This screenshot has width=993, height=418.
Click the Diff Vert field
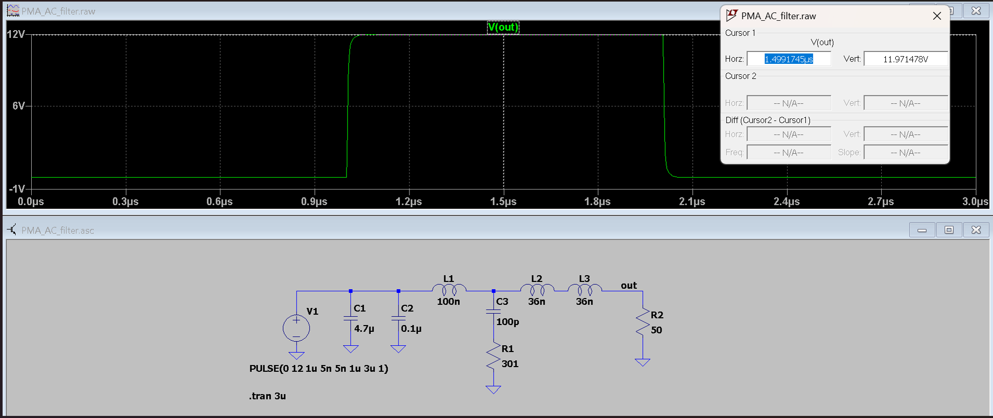pyautogui.click(x=906, y=134)
